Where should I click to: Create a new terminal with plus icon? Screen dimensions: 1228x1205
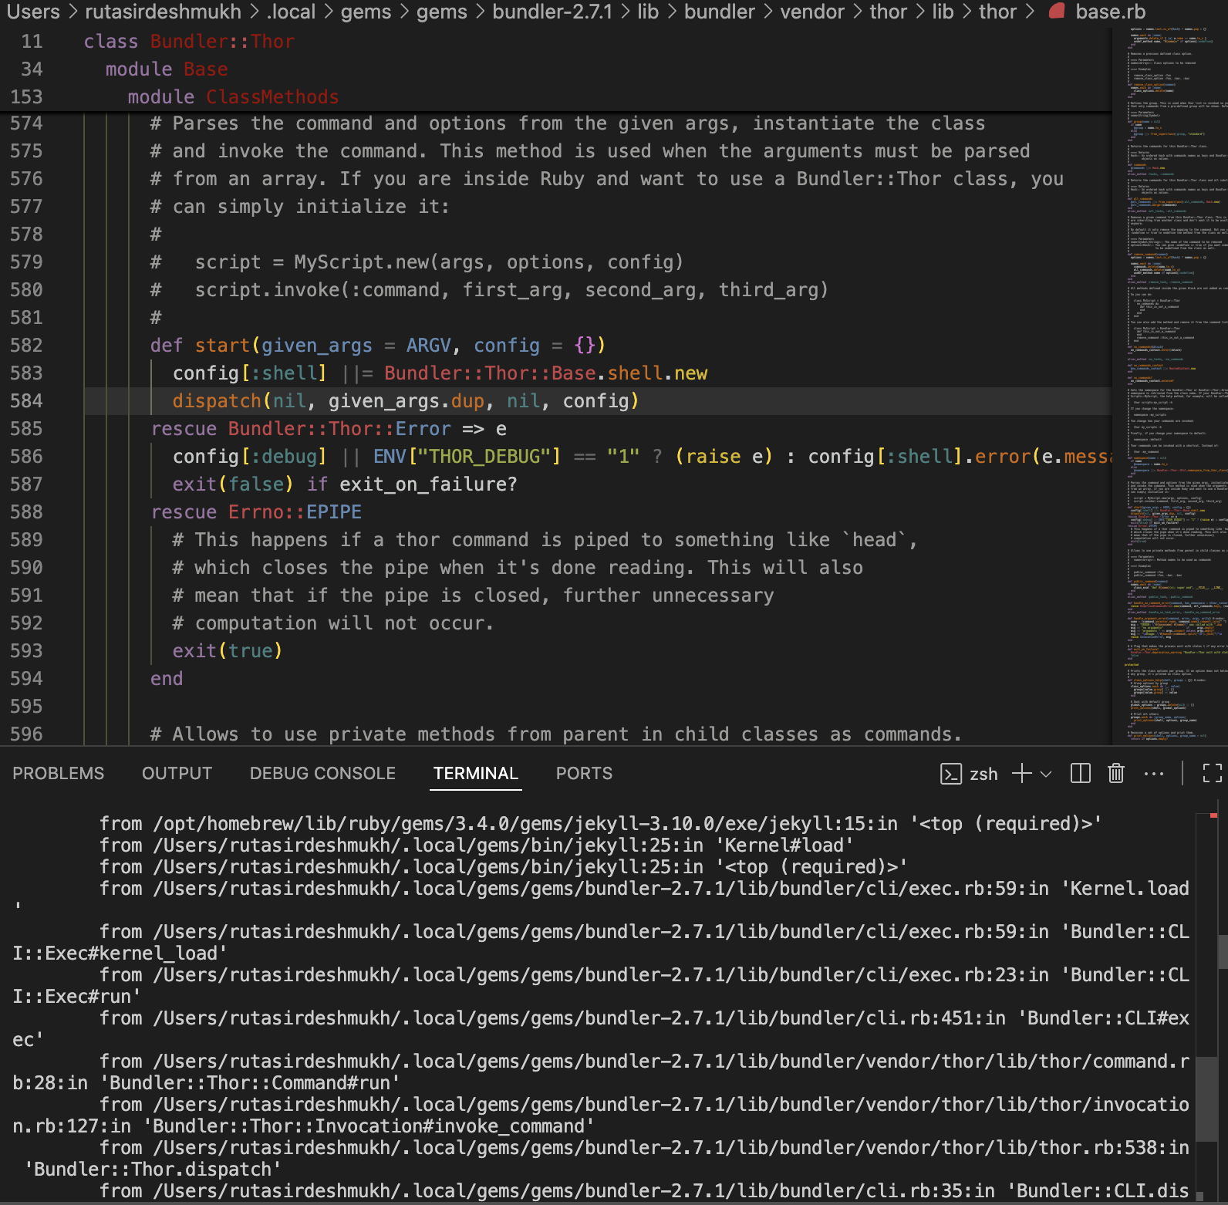[x=1021, y=774]
